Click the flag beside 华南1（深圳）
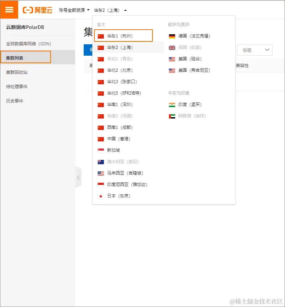 pos(101,105)
